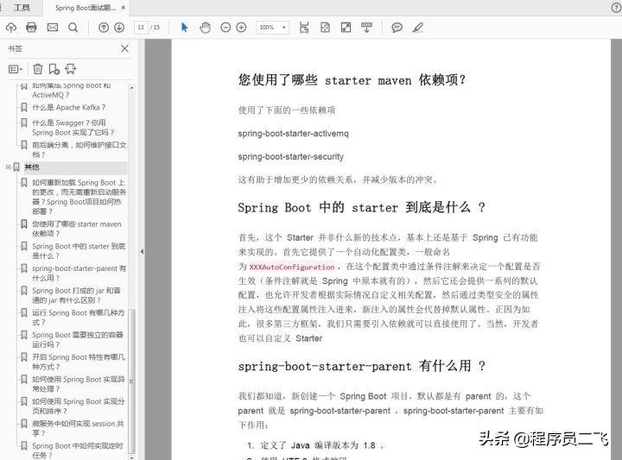Switch to Spring Boot面试题 document tab

(x=86, y=8)
